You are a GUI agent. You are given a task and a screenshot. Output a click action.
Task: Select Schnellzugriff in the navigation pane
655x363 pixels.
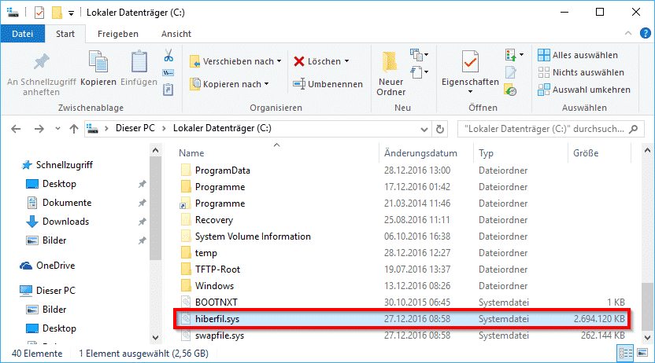tap(65, 165)
